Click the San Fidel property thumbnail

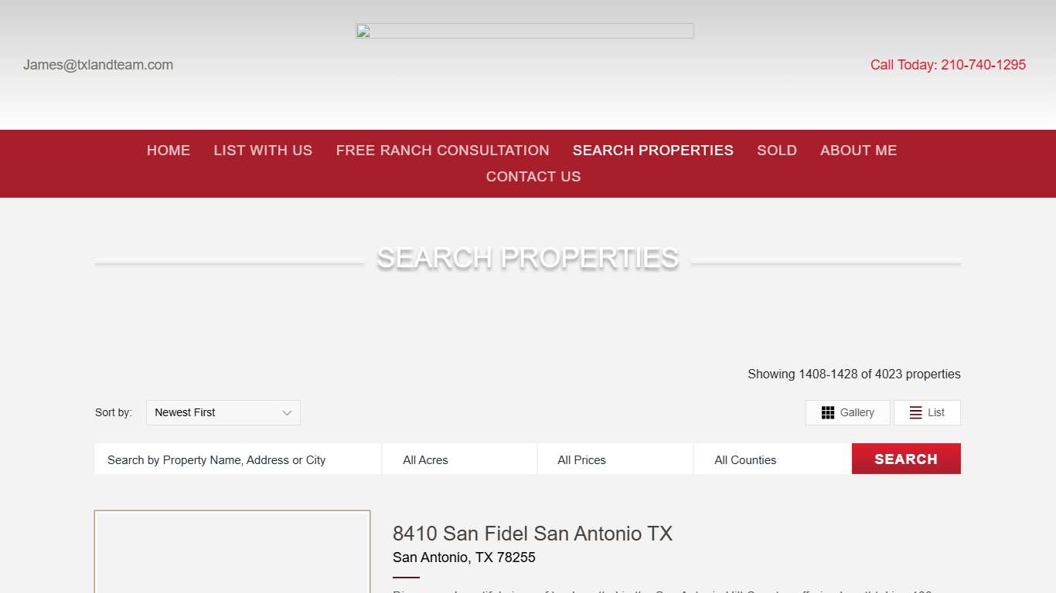coord(232,551)
